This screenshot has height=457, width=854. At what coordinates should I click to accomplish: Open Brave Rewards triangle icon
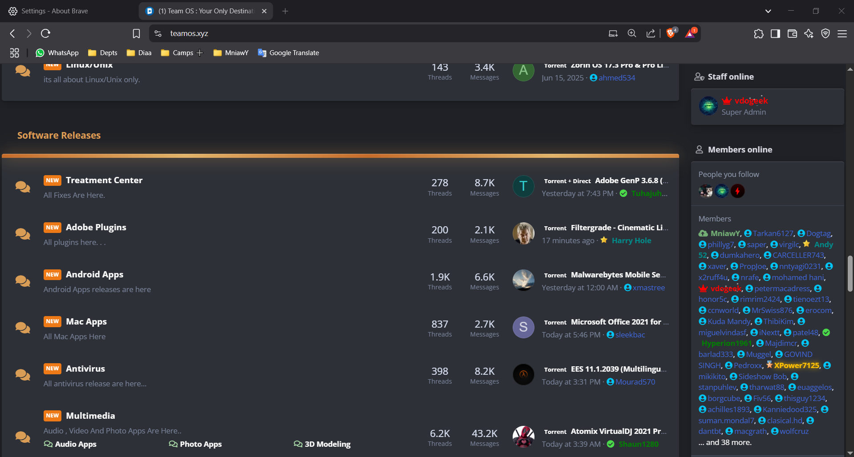pyautogui.click(x=691, y=33)
